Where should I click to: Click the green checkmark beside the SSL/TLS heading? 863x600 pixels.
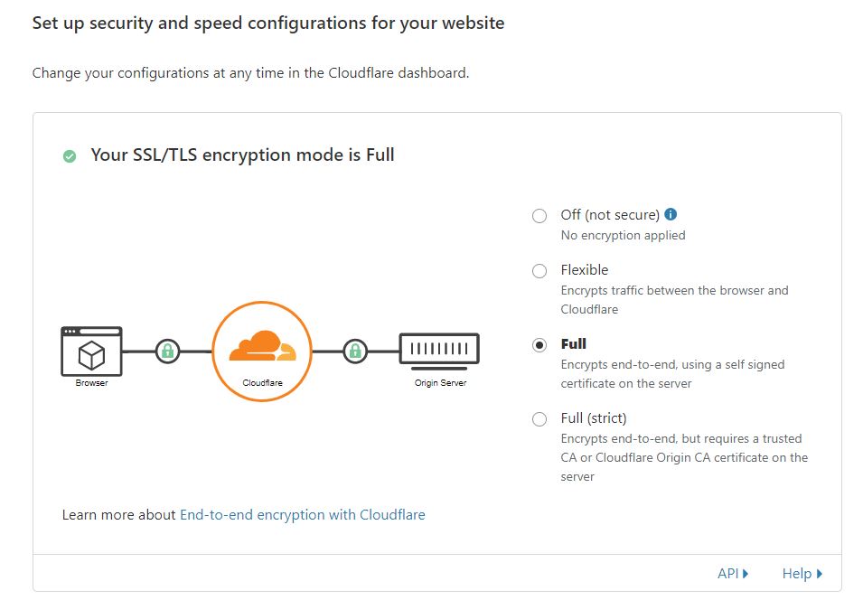tap(69, 155)
